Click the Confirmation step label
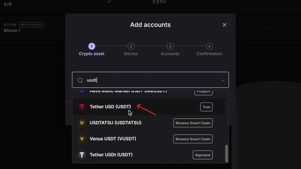This screenshot has width=301, height=169. [209, 54]
